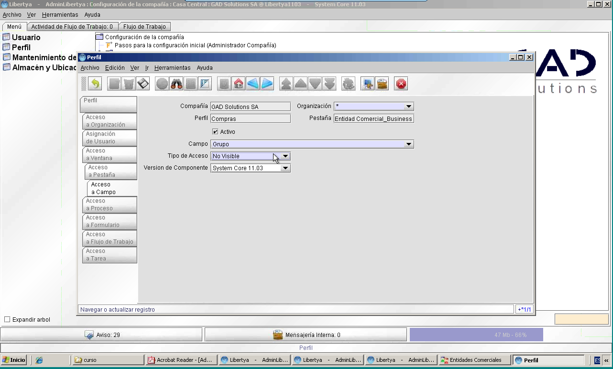
Task: Enable the Expandir arbol checkbox
Action: pyautogui.click(x=7, y=319)
